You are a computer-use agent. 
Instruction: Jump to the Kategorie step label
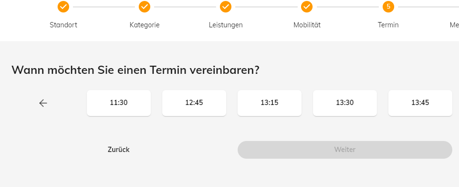[145, 25]
